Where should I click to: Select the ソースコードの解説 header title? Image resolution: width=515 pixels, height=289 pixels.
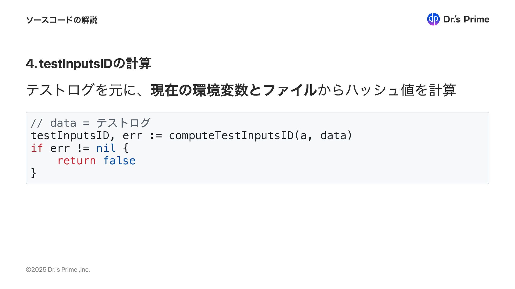[x=62, y=20]
